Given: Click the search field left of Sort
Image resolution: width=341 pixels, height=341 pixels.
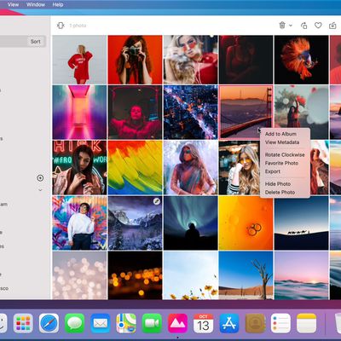Looking at the screenshot, I should coord(14,42).
